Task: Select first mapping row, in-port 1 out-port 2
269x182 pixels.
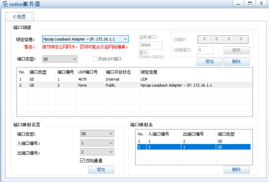Action: click(x=194, y=141)
